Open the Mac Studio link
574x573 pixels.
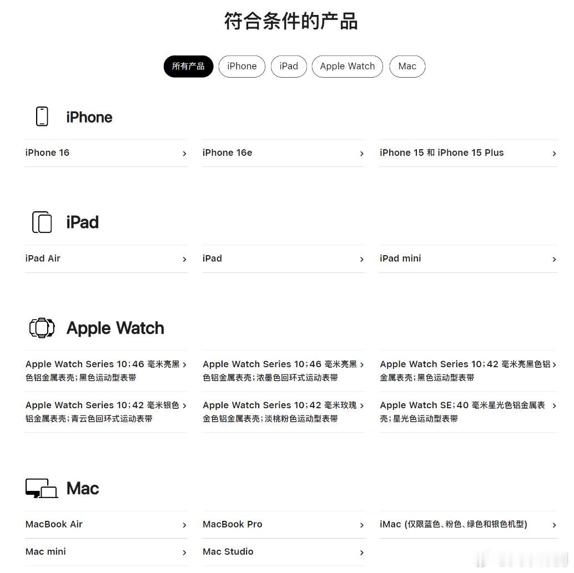coord(283,552)
